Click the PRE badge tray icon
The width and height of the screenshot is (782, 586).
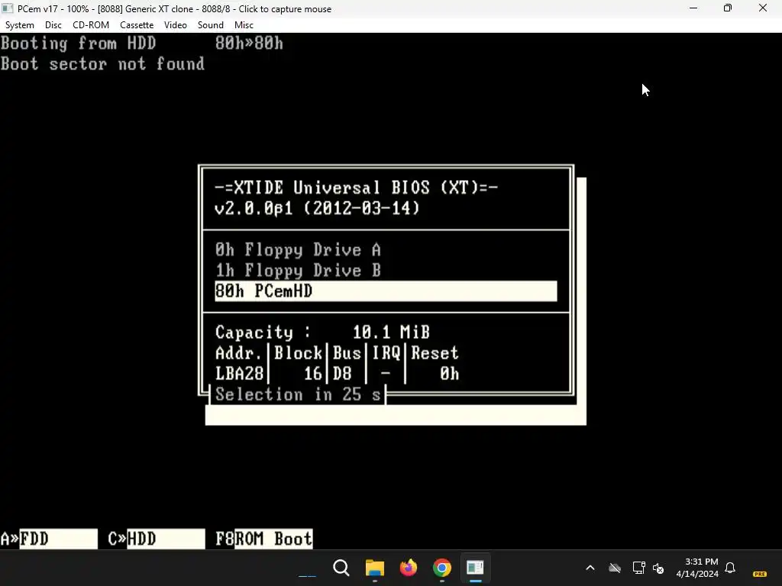[760, 574]
